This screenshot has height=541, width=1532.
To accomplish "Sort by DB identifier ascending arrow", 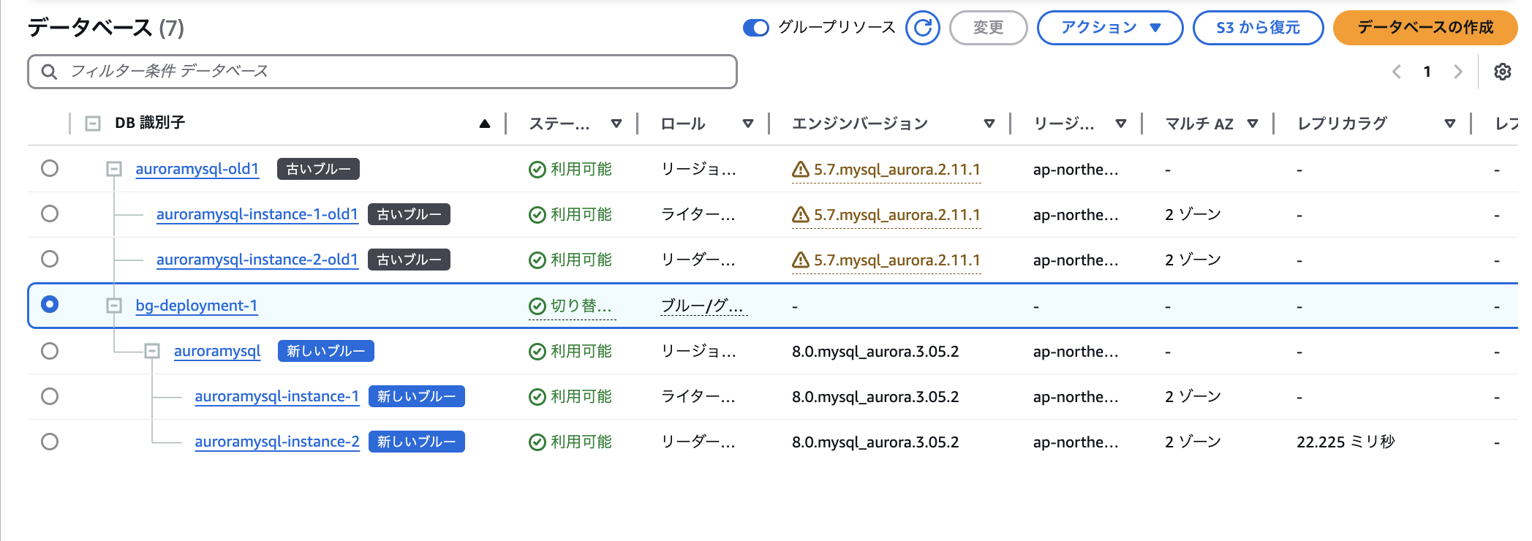I will pos(484,124).
